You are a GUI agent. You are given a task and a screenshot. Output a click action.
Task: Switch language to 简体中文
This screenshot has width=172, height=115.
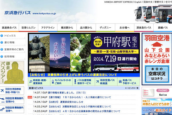[x=148, y=2]
